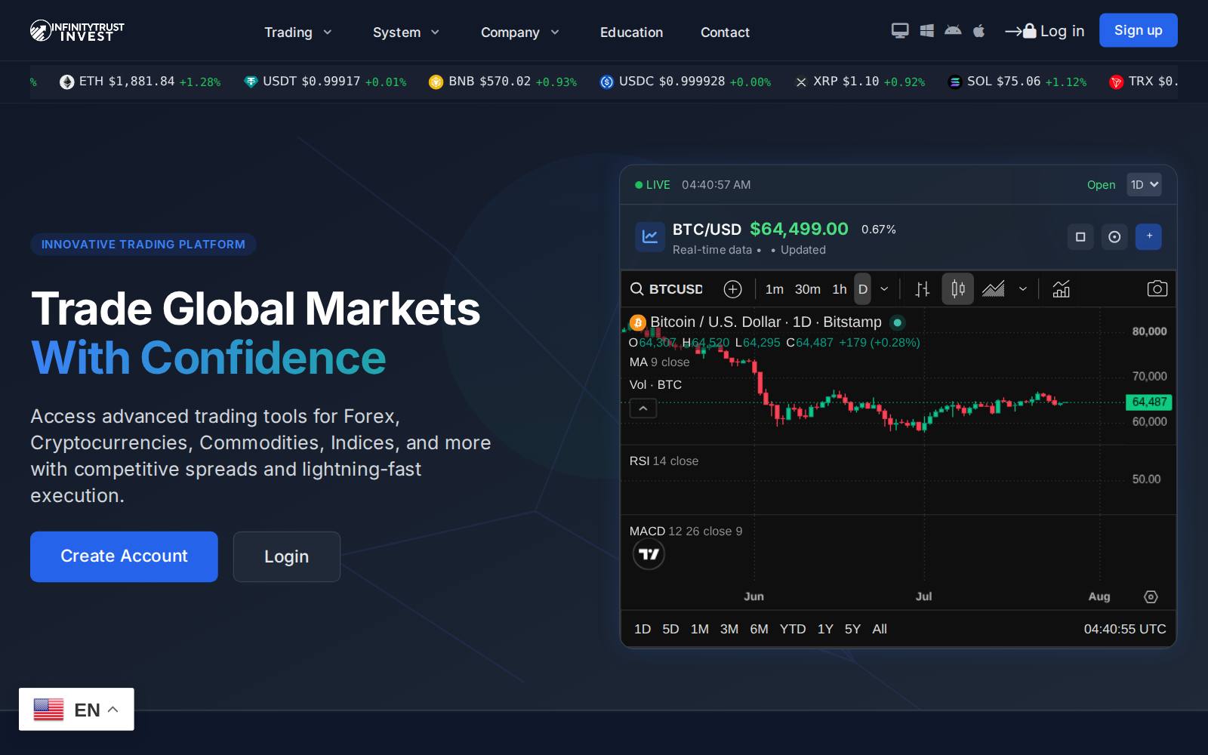Image resolution: width=1208 pixels, height=755 pixels.
Task: Open chart settings gear icon
Action: pos(1151,596)
